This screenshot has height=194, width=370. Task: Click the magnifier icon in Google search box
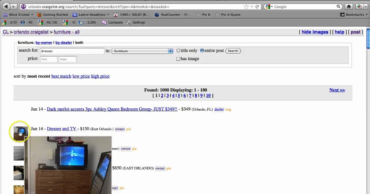coord(339,6)
